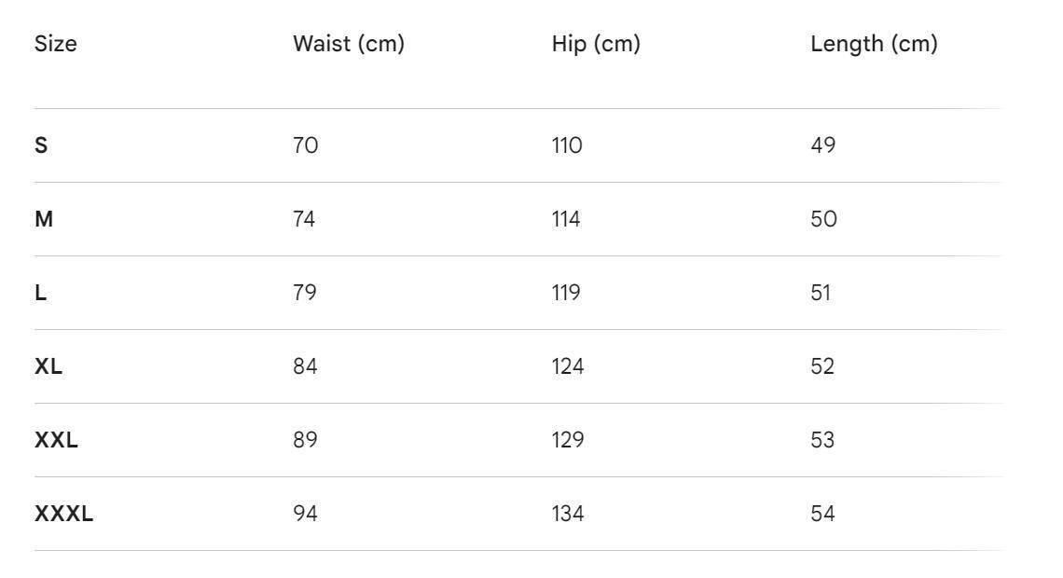Select the XXL size row label
The image size is (1063, 578).
coord(56,440)
